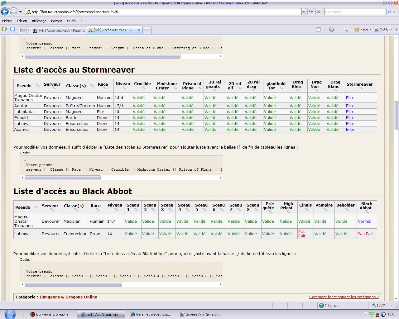Open the Outils command bar menu
Image resolution: width=399 pixels, height=319 pixels.
(x=383, y=29)
